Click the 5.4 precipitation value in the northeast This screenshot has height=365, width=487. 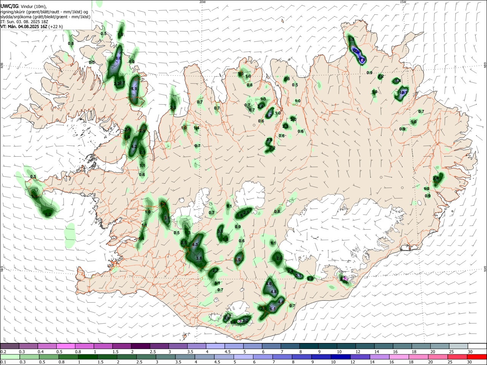tap(398, 81)
